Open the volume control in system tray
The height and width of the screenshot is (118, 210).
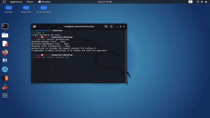202,2
